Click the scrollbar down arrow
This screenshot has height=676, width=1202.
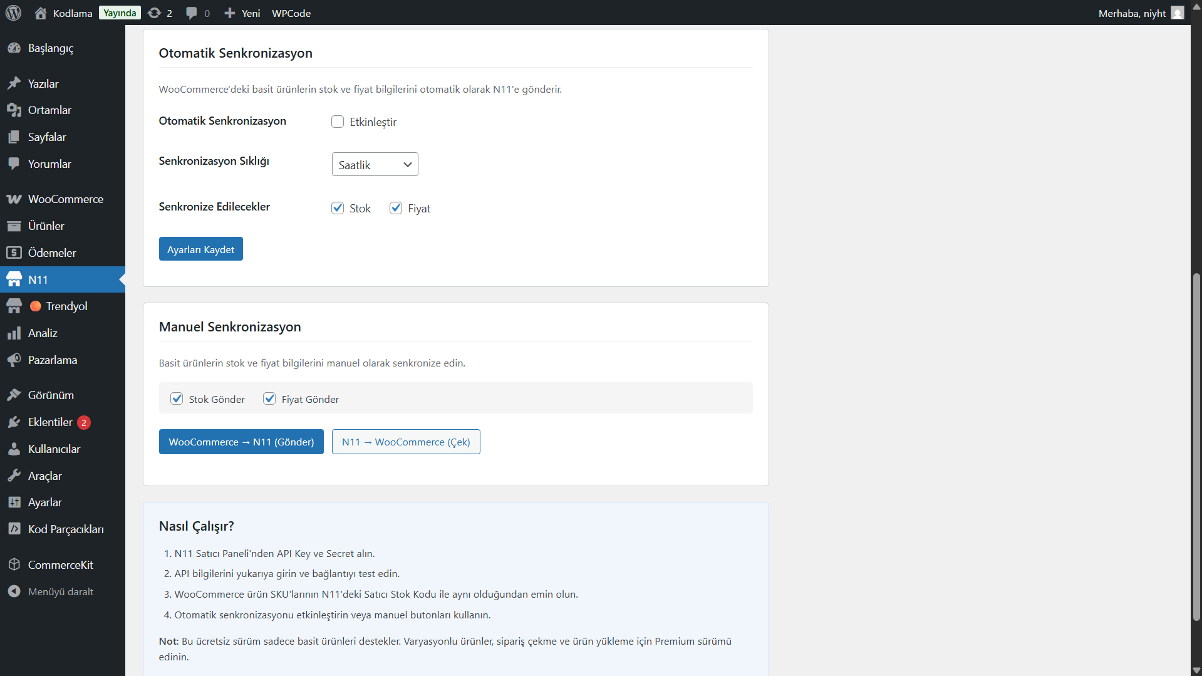click(x=1196, y=670)
